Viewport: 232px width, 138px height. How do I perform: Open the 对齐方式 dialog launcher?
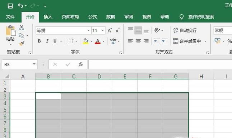tap(208, 53)
